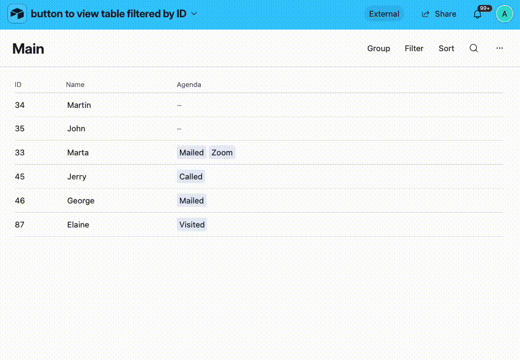Click the interface title text

tap(108, 14)
